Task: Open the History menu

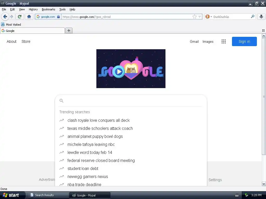Action: click(x=33, y=10)
